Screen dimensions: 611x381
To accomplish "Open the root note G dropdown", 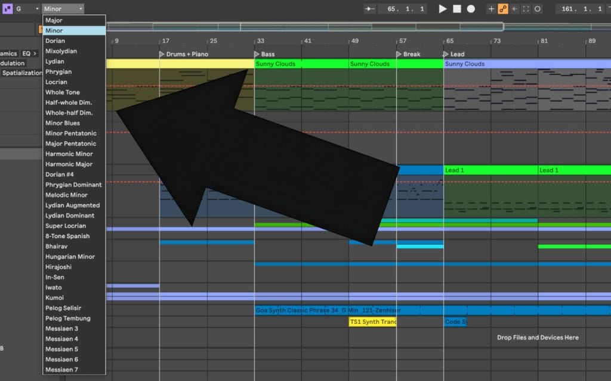I will pyautogui.click(x=27, y=9).
